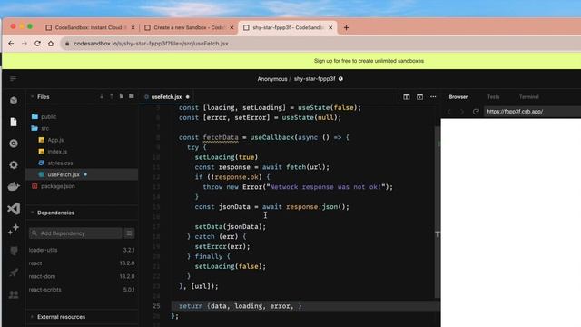Open a new Chrome tab
This screenshot has width=581, height=327.
click(x=346, y=27)
